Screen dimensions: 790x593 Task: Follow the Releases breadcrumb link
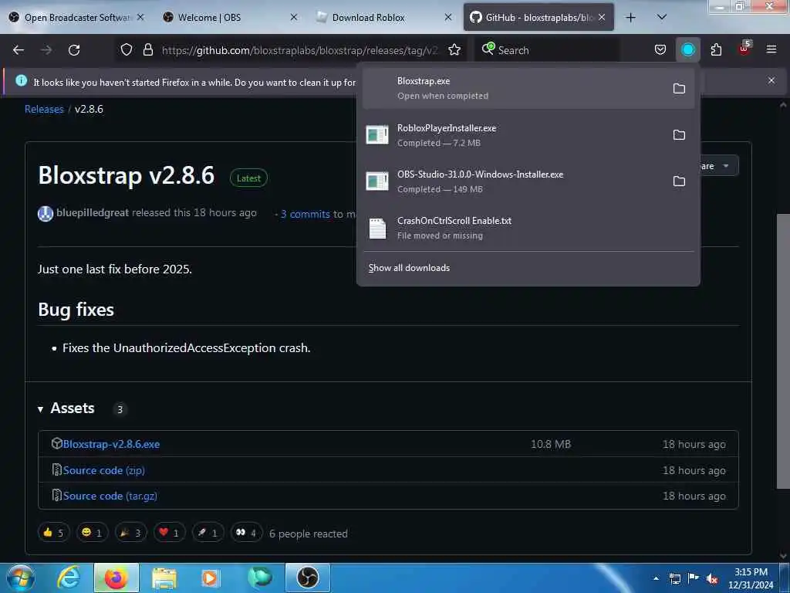(x=44, y=109)
